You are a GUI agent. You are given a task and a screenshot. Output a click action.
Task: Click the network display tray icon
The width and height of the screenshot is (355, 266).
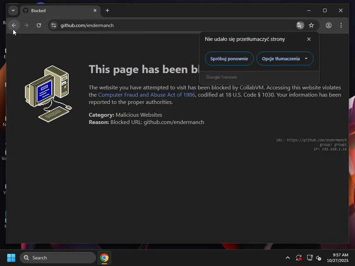click(x=310, y=258)
